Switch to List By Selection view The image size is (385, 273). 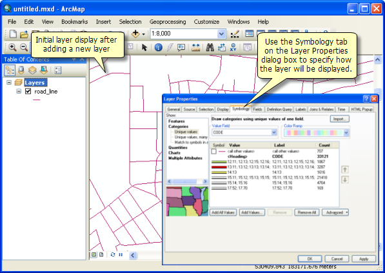(44, 70)
